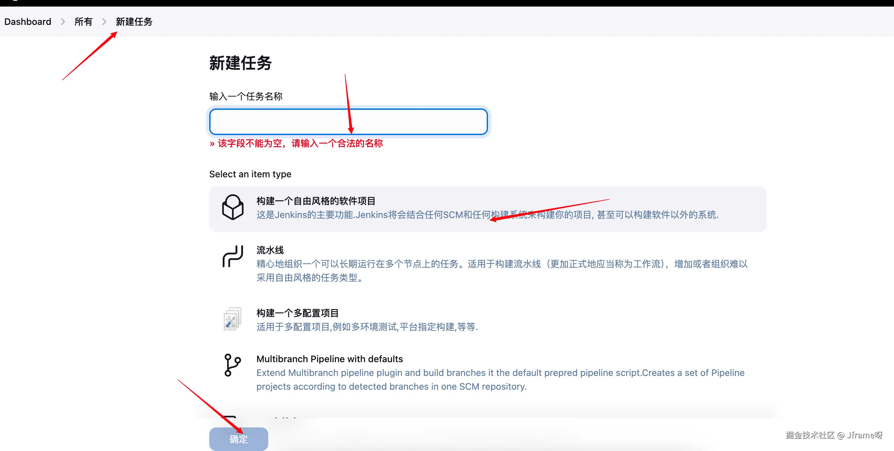The width and height of the screenshot is (894, 451).
Task: Open Dashboard breadcrumb link
Action: (28, 22)
